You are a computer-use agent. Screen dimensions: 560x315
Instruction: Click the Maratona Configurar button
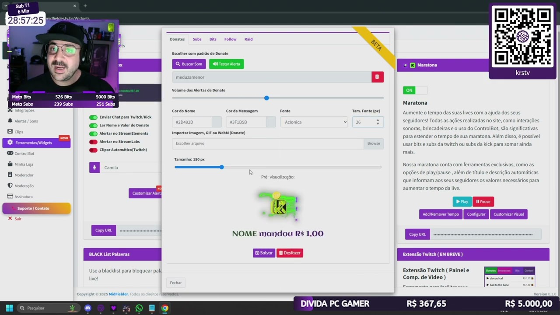[x=476, y=214]
